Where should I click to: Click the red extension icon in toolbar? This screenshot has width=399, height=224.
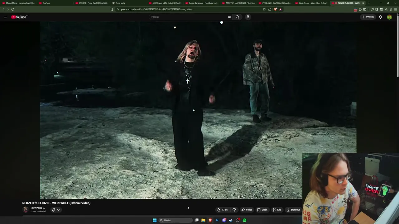(x=355, y=10)
